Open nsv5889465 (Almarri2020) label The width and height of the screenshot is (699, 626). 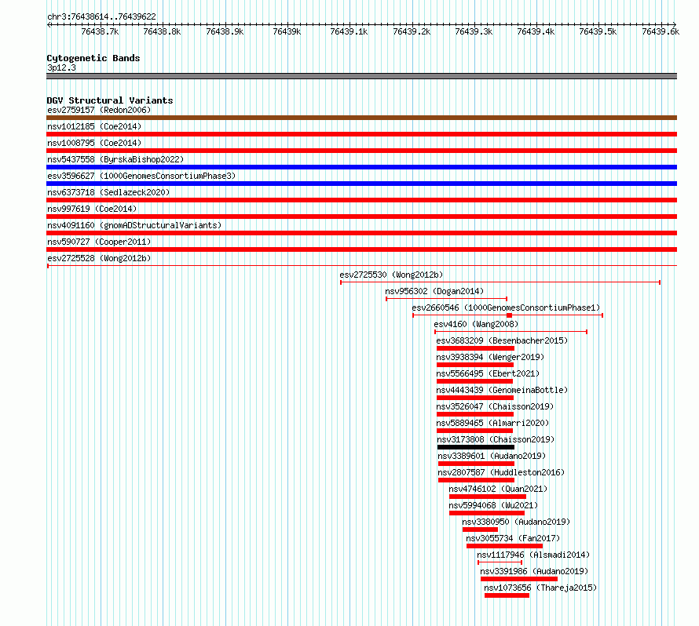point(492,423)
